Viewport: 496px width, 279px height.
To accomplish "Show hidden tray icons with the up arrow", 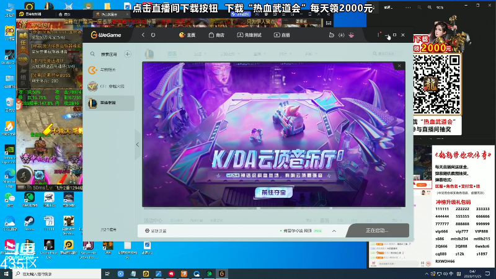I will click(427, 273).
